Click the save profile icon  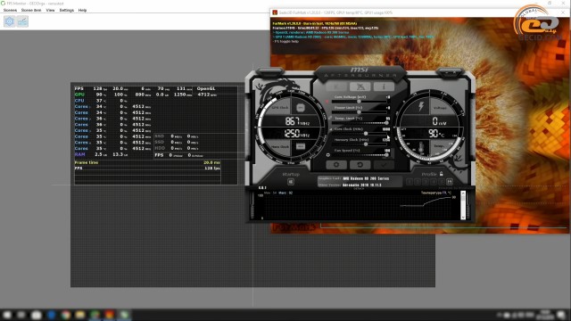click(x=450, y=181)
